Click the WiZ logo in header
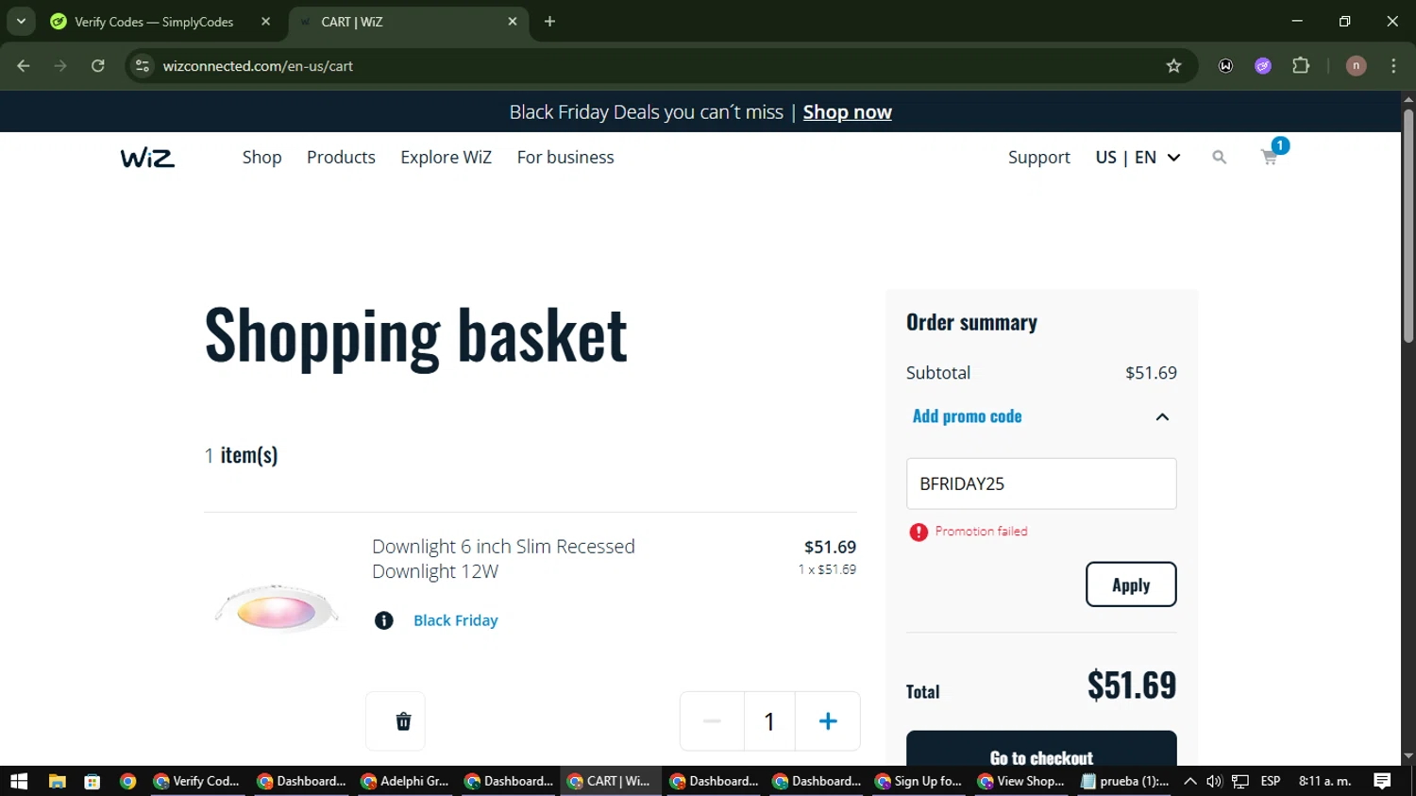 147,158
